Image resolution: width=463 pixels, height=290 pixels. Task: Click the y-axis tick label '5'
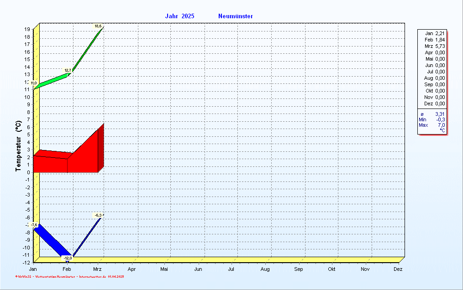29,135
